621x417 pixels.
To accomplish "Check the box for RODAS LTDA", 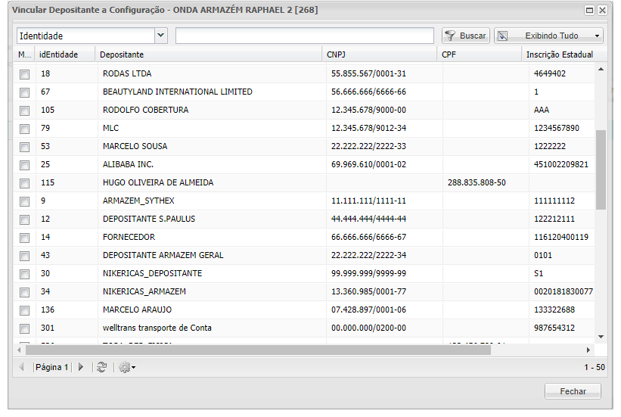I will coord(24,74).
